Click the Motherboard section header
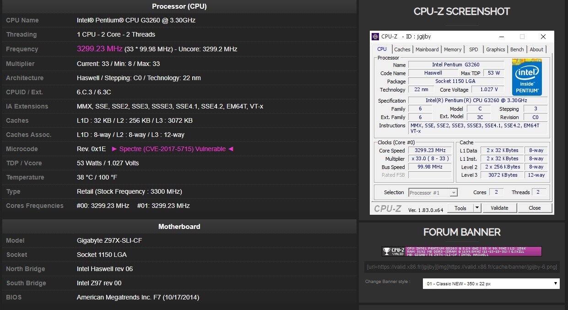Viewport: 568px width, 310px height. [x=179, y=226]
